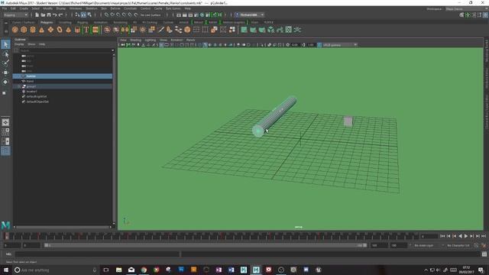Open the viewport Shading menu
489x275 pixels.
(x=136, y=40)
